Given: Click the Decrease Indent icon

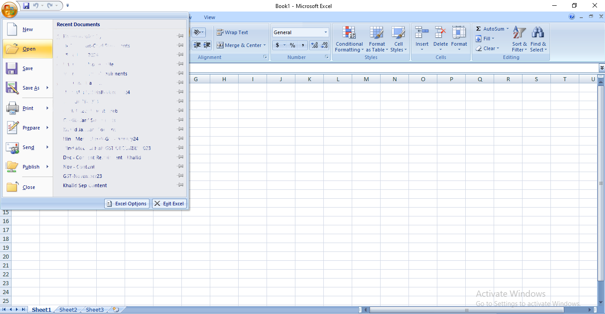Looking at the screenshot, I should tap(196, 45).
